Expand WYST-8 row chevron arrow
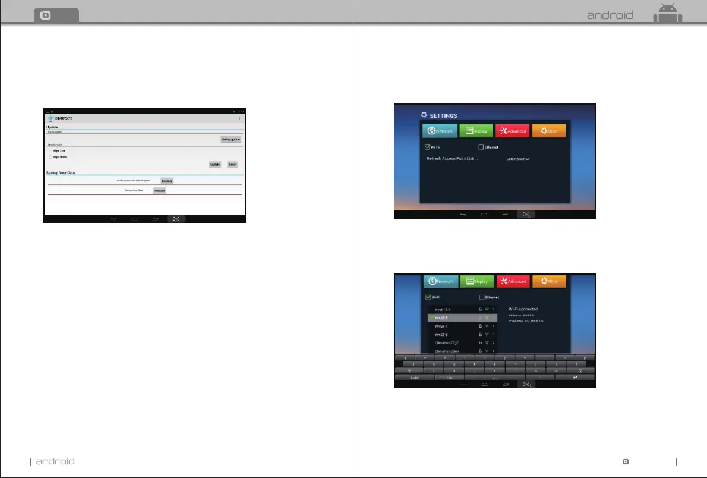707x478 pixels. click(x=493, y=317)
